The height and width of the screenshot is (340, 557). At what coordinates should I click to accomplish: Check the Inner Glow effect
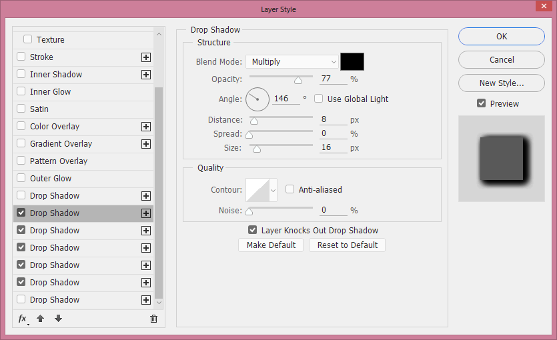pyautogui.click(x=21, y=91)
